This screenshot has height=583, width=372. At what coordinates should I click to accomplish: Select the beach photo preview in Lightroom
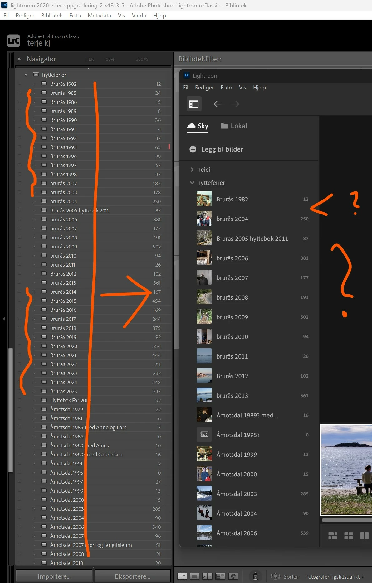pyautogui.click(x=346, y=470)
